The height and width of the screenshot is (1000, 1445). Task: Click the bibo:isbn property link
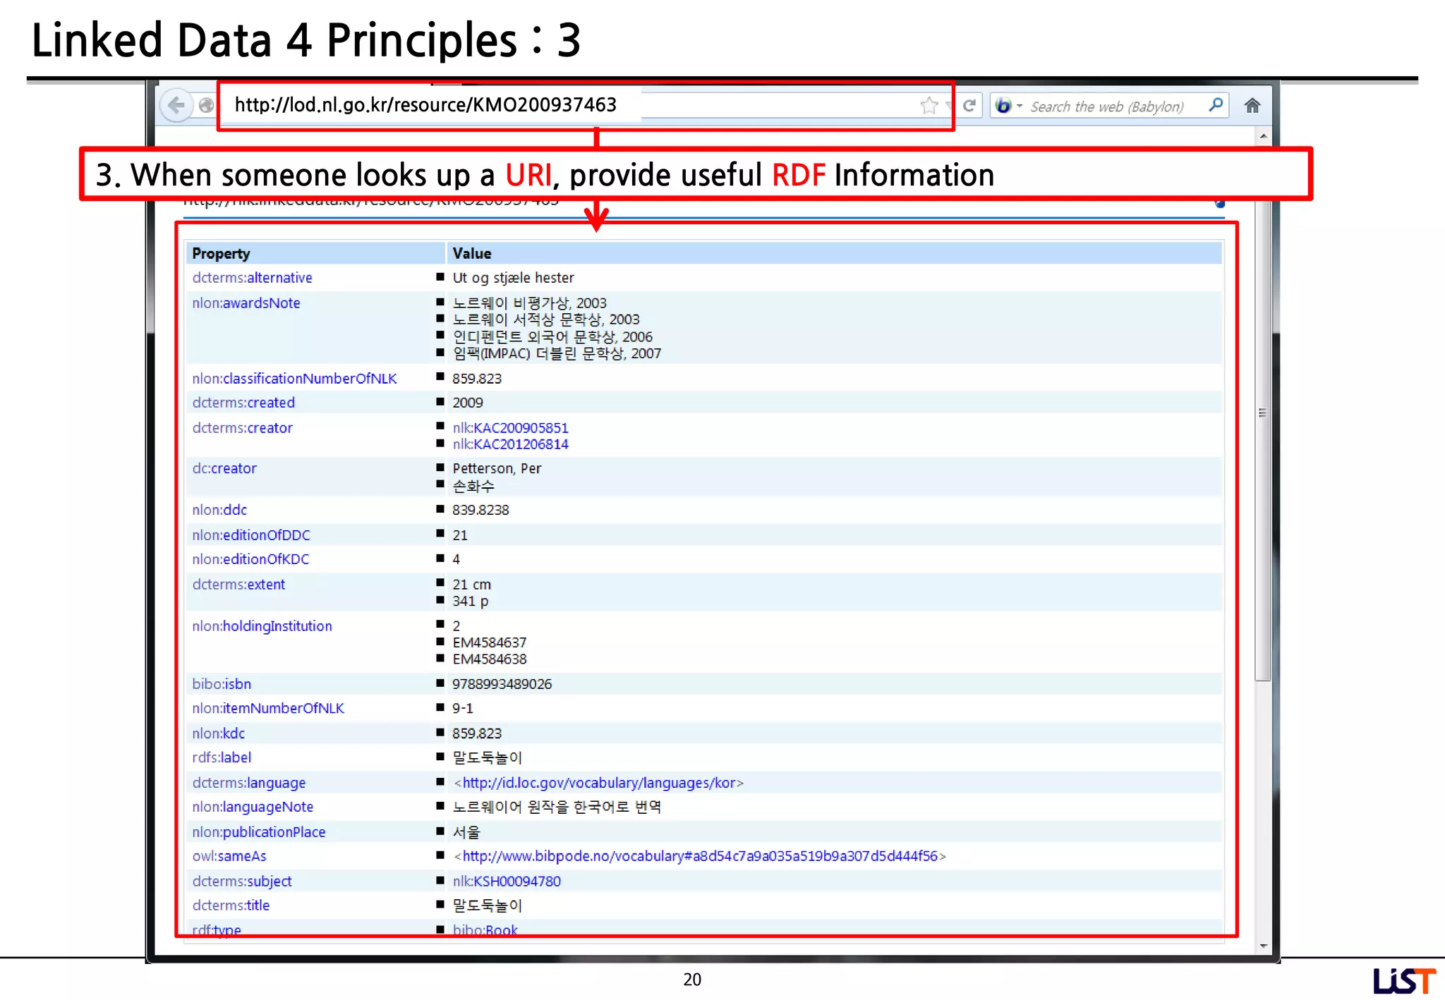[222, 684]
